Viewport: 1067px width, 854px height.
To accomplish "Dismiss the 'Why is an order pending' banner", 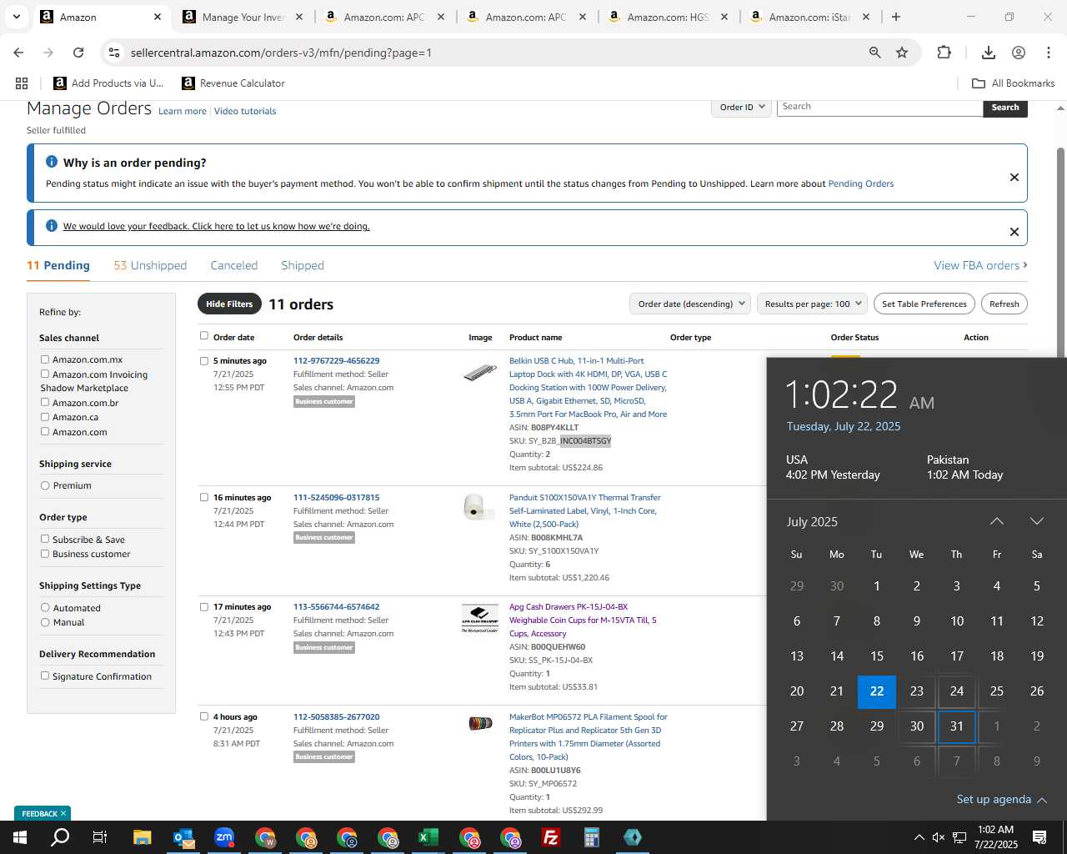I will (1014, 177).
